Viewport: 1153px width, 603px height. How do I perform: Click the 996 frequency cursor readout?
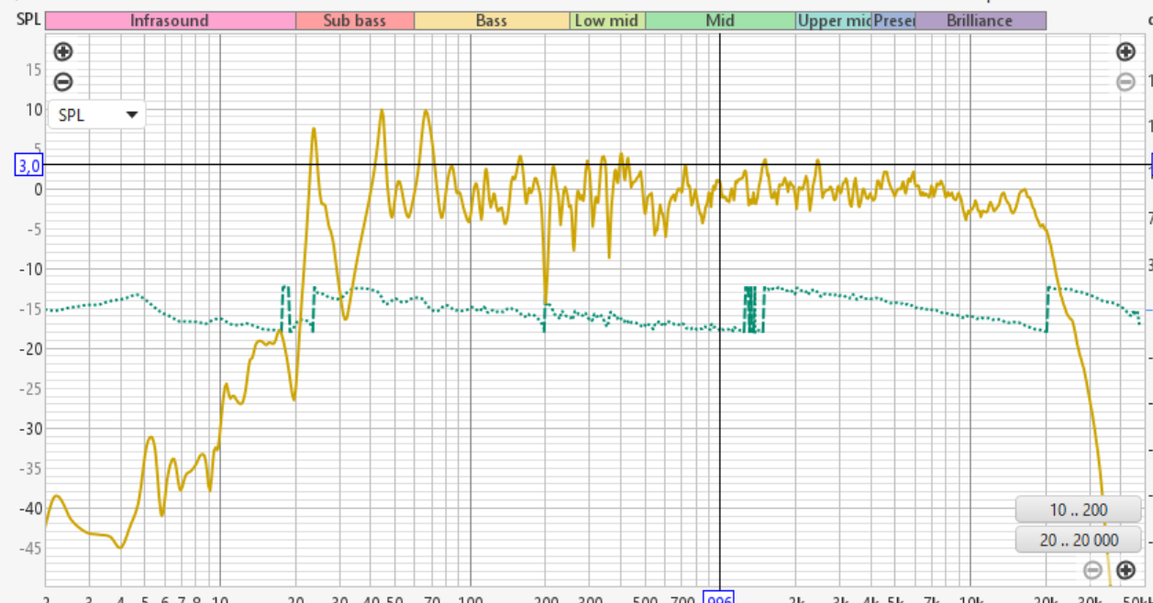coord(719,598)
